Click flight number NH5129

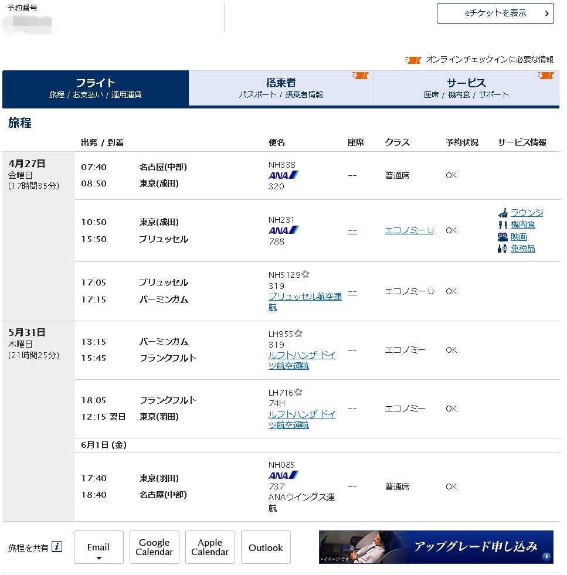pyautogui.click(x=284, y=275)
